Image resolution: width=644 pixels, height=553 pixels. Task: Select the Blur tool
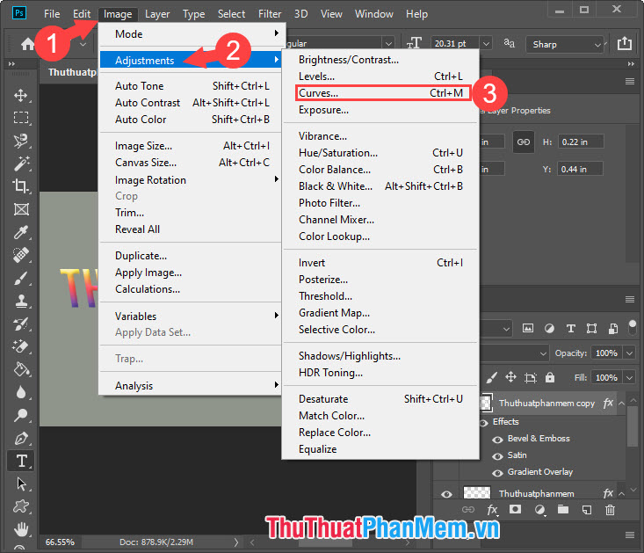[20, 392]
